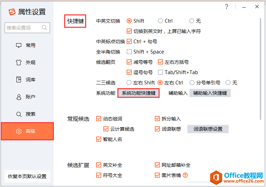The image size is (266, 187).
Task: Select Shift for 中英文切换
Action: pos(129,21)
